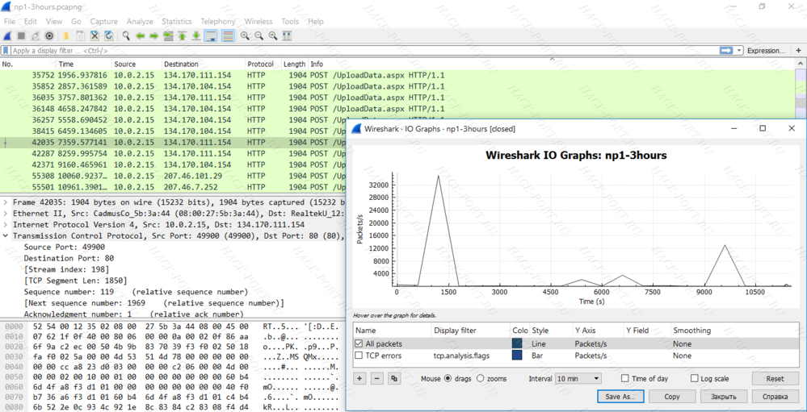Image resolution: width=807 pixels, height=412 pixels.
Task: Remove selected graph with minus button
Action: pos(377,379)
